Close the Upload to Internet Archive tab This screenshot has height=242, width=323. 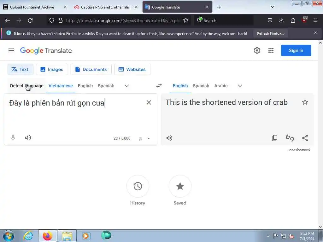pyautogui.click(x=65, y=7)
